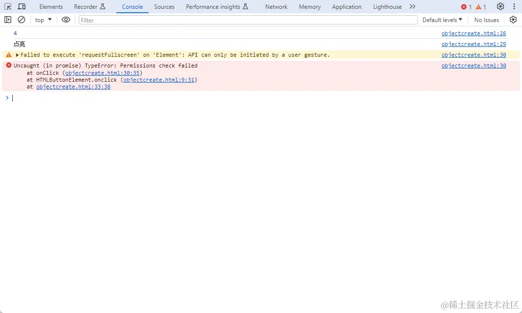The width and height of the screenshot is (522, 313).
Task: Switch to the Network tab
Action: pyautogui.click(x=276, y=7)
